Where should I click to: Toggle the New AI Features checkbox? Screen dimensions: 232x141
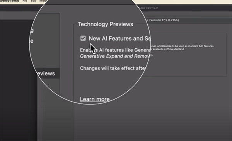[x=83, y=38]
